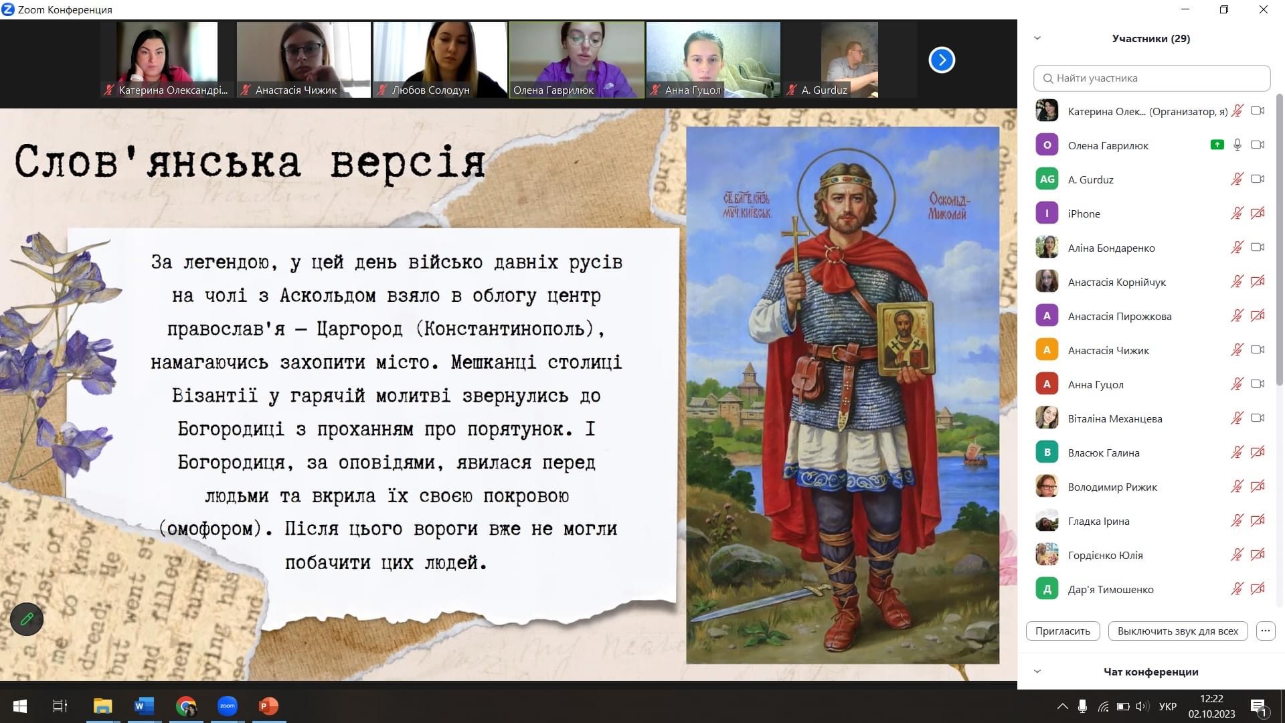Image resolution: width=1285 pixels, height=723 pixels.
Task: Click muted mic for Віталіна Механцева
Action: (1237, 418)
